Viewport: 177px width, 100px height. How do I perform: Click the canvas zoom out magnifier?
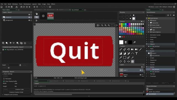coord(102,25)
